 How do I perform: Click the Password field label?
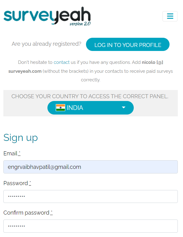(17, 183)
